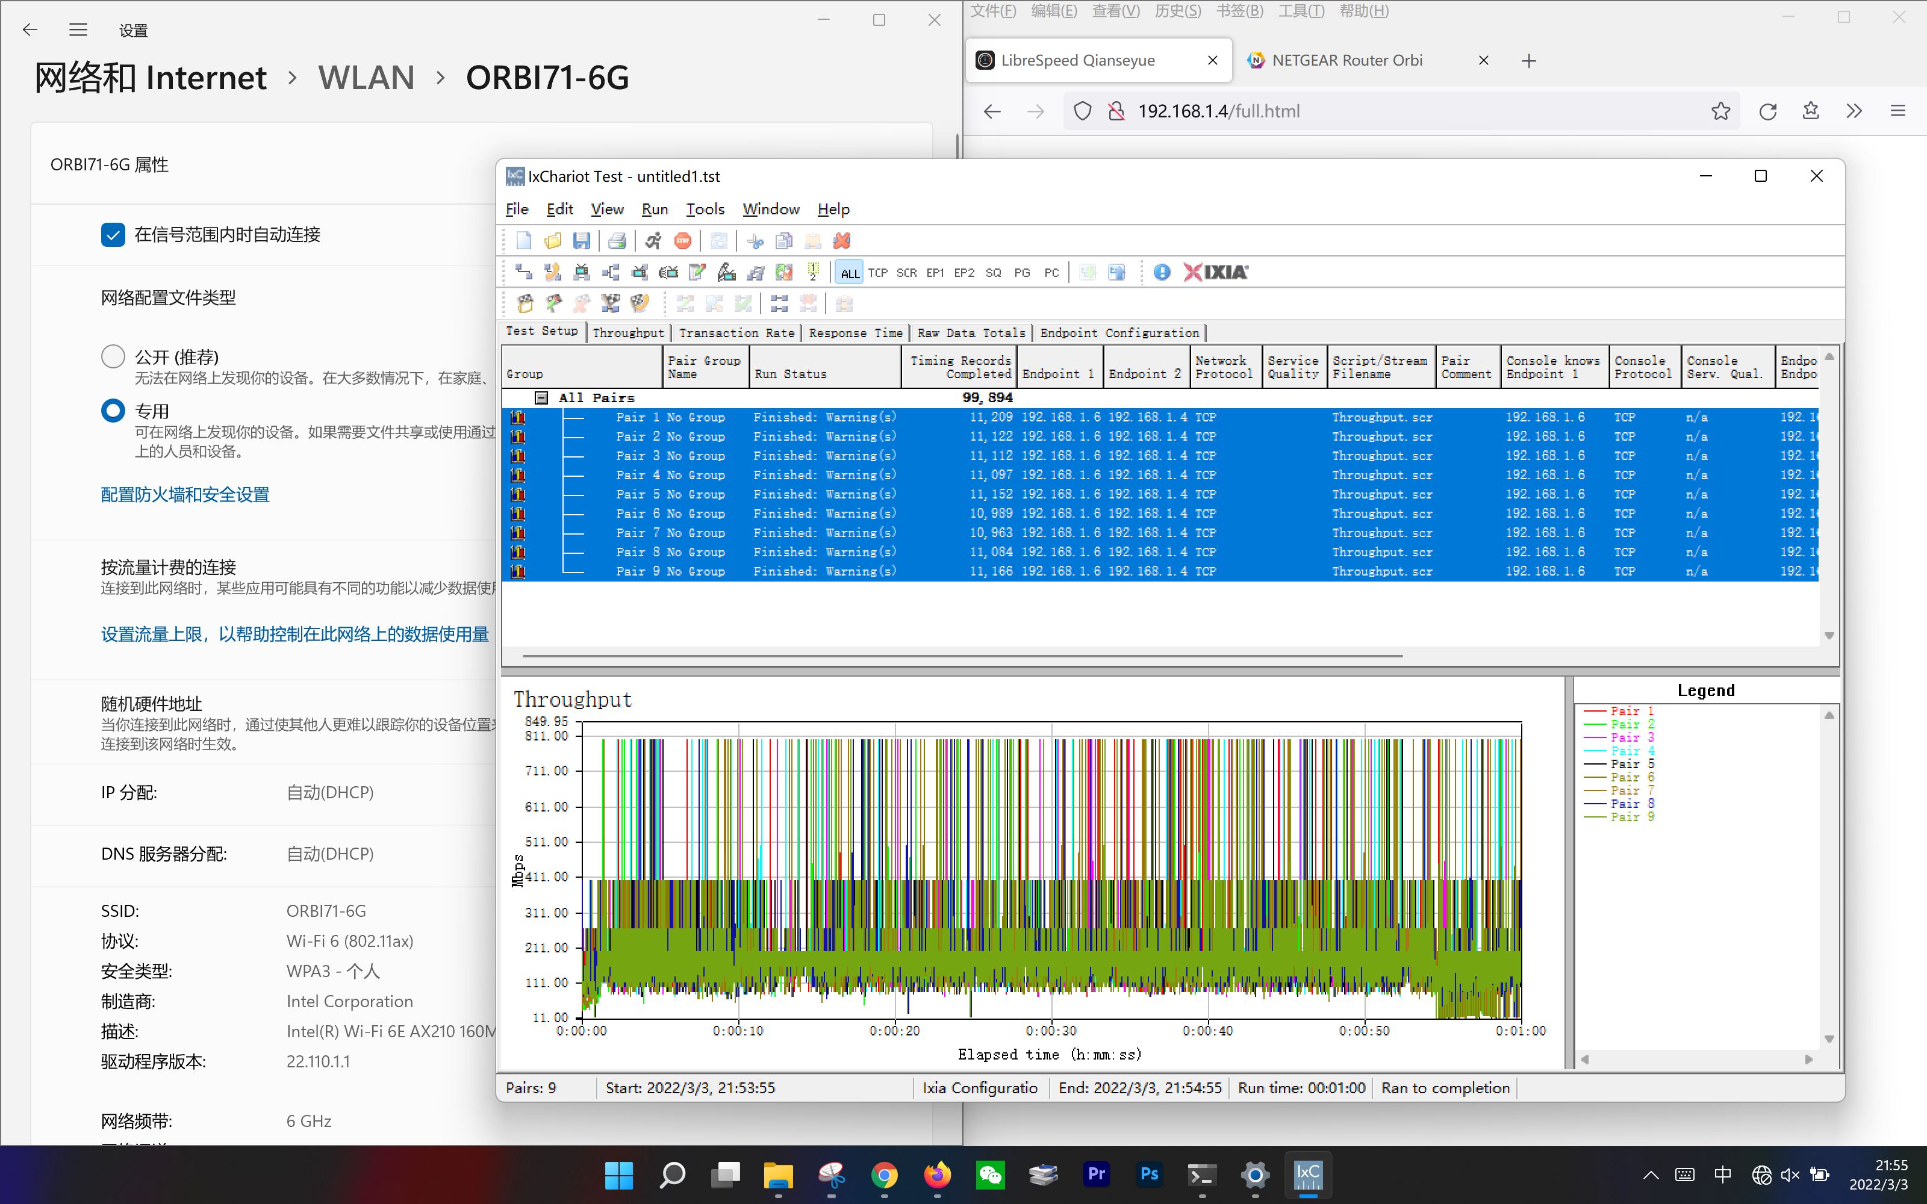Viewport: 1927px width, 1204px height.
Task: Select the 专用 network profile option
Action: pos(113,410)
